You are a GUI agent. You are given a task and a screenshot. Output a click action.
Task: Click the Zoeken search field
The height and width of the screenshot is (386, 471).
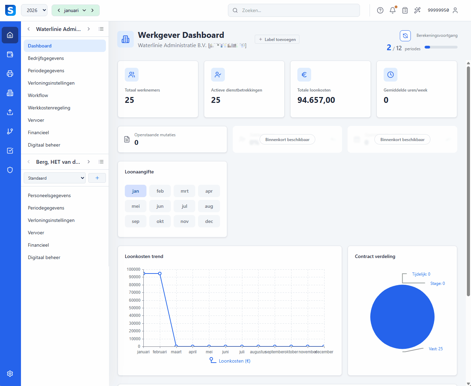tap(294, 10)
